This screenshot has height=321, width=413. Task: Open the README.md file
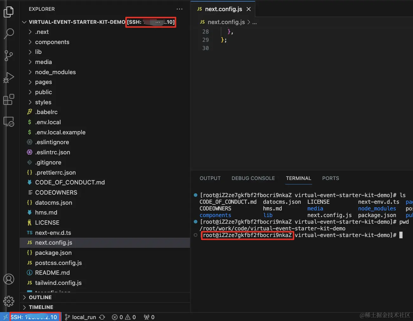pyautogui.click(x=105, y=273)
